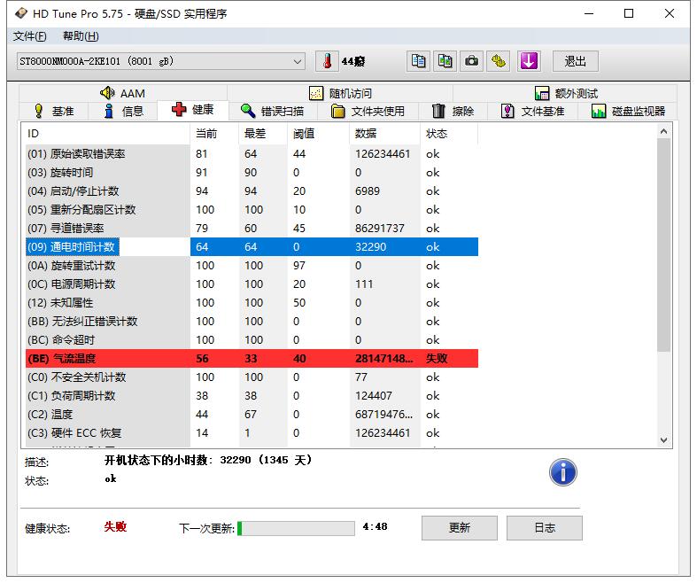
Task: Click the data value 86291737
Action: 380,229
